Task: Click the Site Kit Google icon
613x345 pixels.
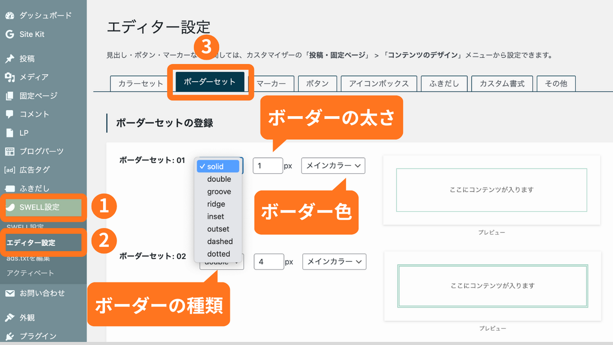Action: click(10, 34)
